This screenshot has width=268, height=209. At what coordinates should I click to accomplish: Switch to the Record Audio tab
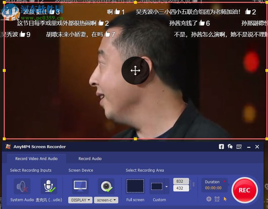coord(90,158)
